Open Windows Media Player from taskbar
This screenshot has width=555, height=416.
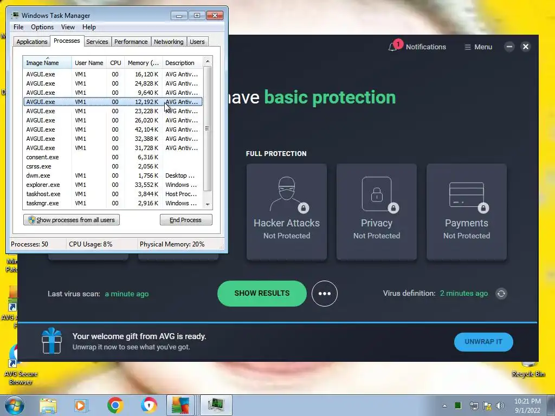[x=81, y=405]
